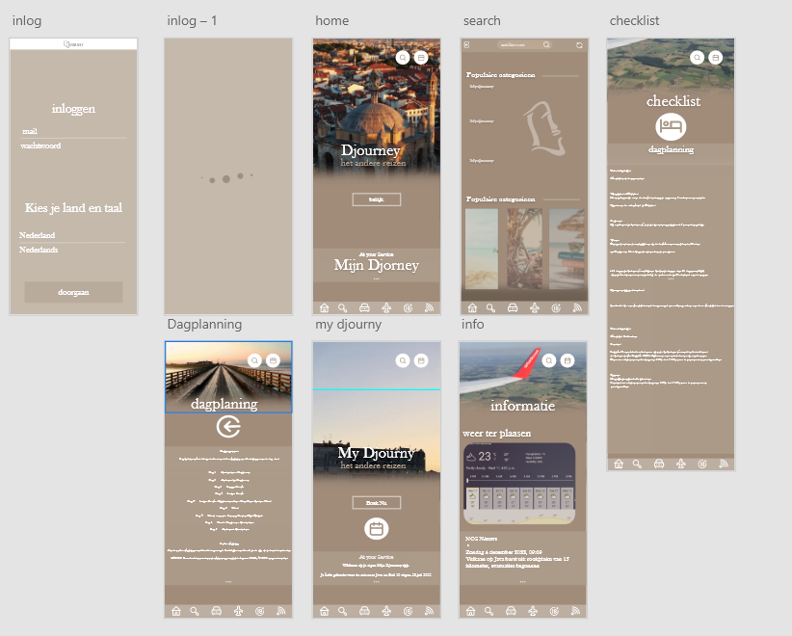Click car icon in home artboard bottom bar
The width and height of the screenshot is (792, 636).
coord(364,307)
